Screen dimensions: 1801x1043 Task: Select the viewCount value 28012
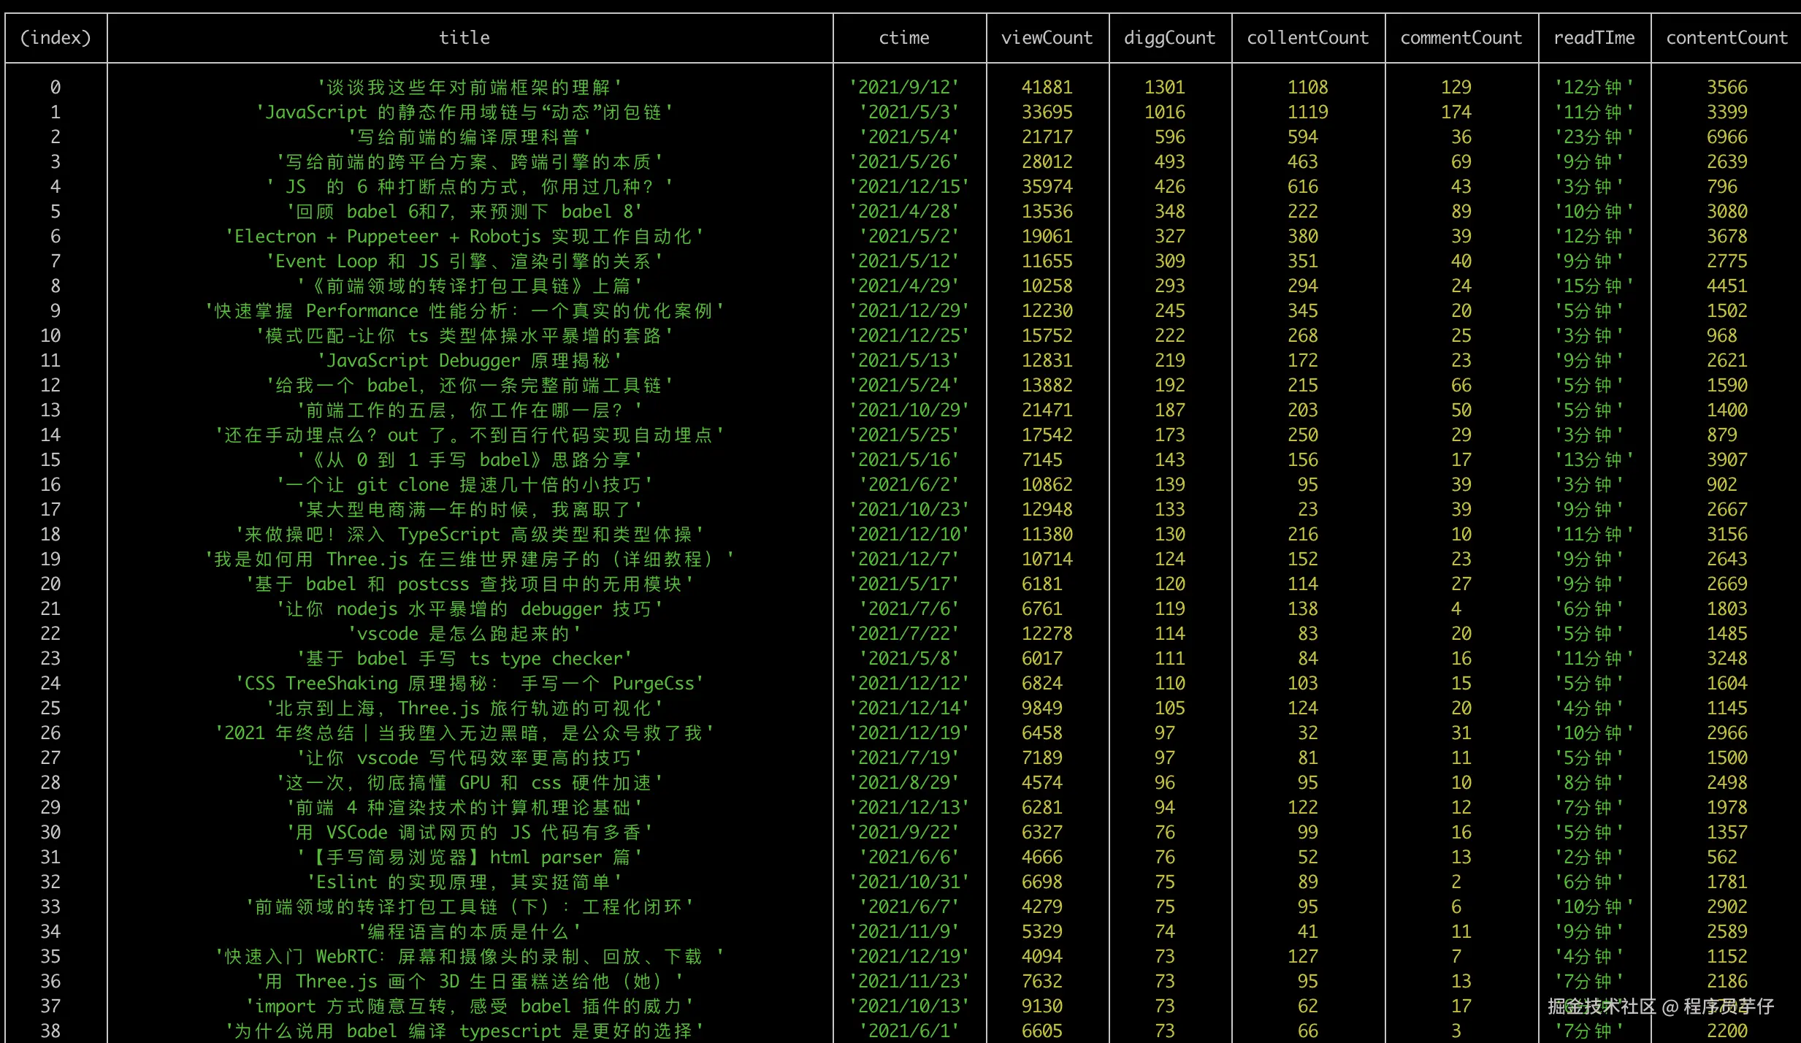1047,162
